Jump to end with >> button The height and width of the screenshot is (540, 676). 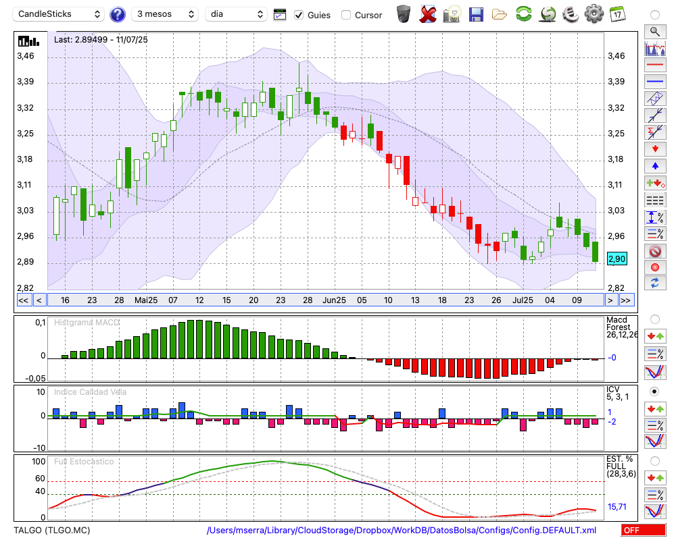click(627, 300)
